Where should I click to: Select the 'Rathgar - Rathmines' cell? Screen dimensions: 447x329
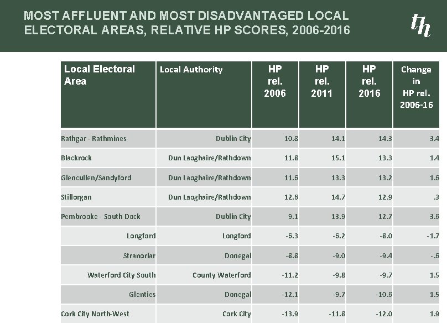(x=108, y=139)
